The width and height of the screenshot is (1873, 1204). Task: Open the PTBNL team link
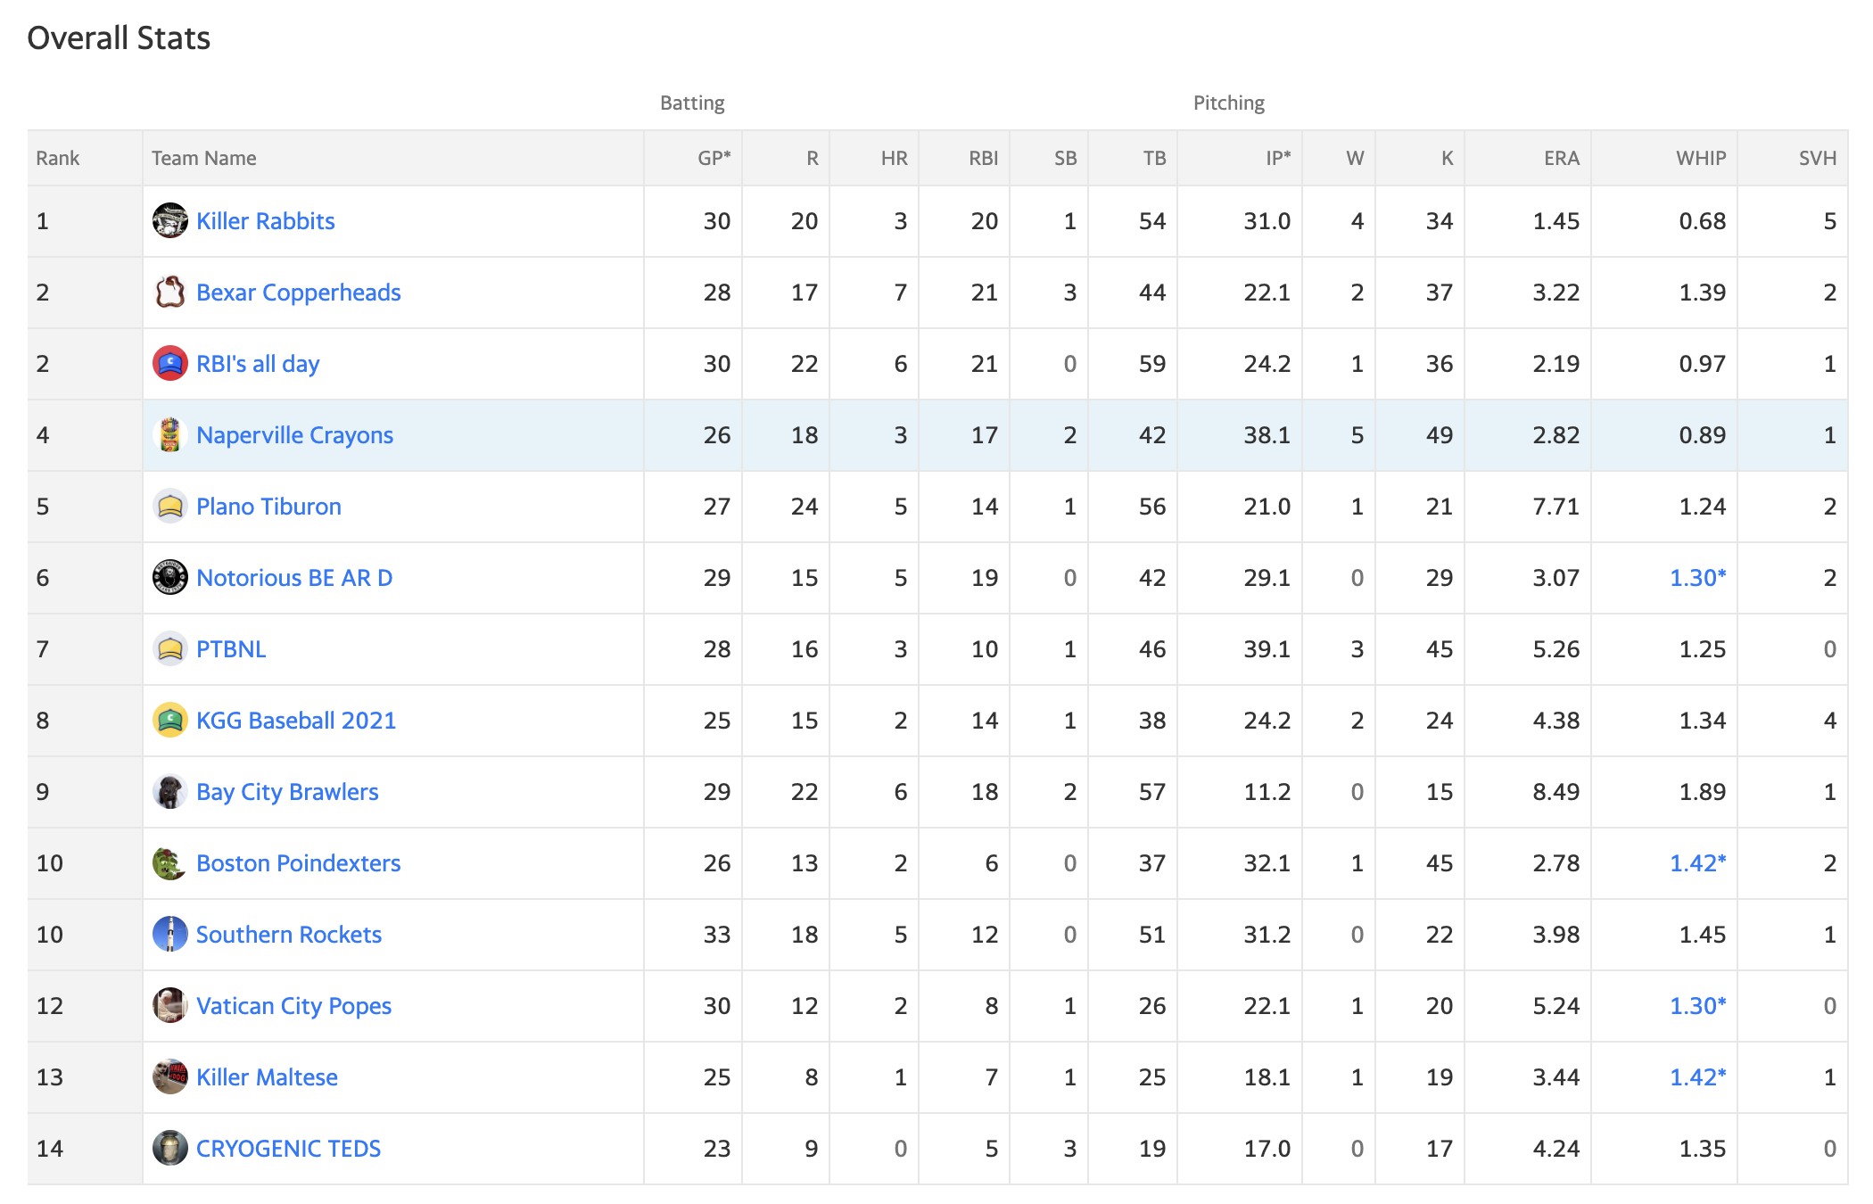[231, 649]
